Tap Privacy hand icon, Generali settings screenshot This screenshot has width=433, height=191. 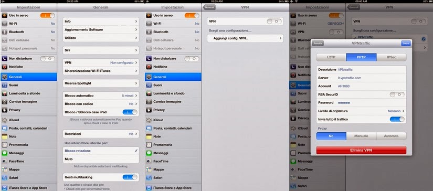coord(4,110)
